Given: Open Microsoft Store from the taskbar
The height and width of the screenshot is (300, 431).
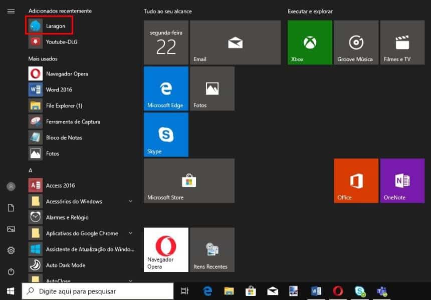Looking at the screenshot, I should [x=251, y=291].
